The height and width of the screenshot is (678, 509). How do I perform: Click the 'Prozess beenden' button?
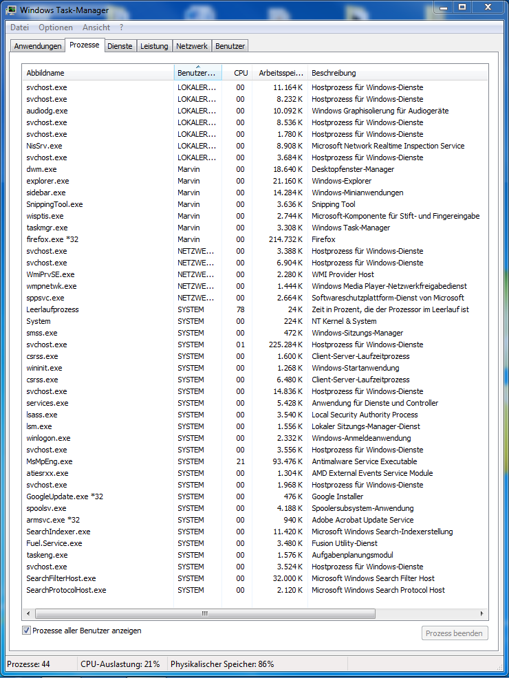coord(455,633)
